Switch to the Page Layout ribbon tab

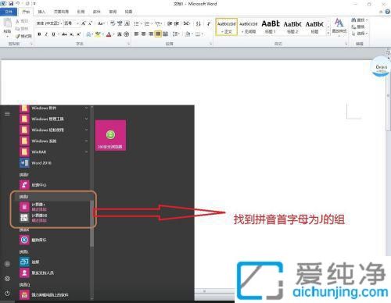point(61,12)
